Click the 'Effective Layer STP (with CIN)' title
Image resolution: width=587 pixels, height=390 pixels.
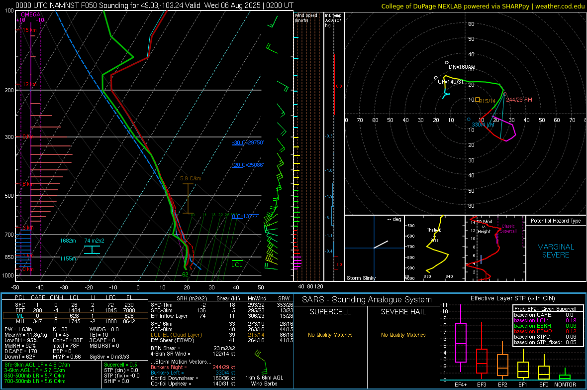coord(512,298)
